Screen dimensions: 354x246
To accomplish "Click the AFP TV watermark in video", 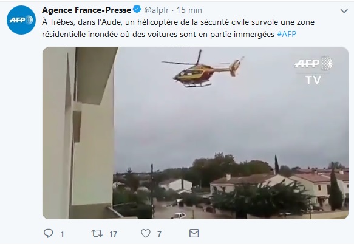I will pyautogui.click(x=313, y=70).
